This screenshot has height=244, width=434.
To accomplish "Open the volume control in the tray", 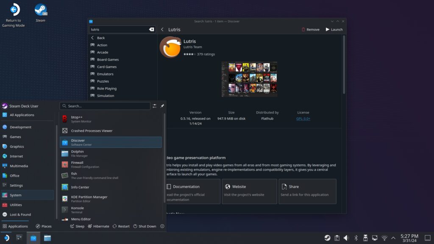I will 346,238.
